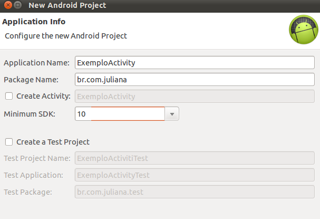Click the Minimum SDK label
This screenshot has width=320, height=219.
(30, 114)
